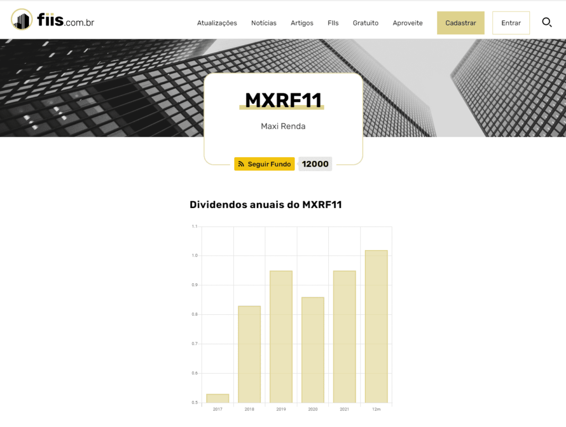Open the Gratuito menu item
The image size is (566, 427).
coord(365,23)
